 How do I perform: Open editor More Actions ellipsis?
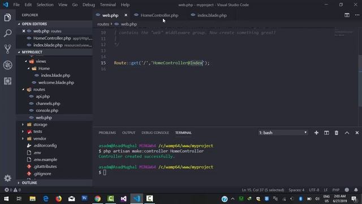(357, 15)
